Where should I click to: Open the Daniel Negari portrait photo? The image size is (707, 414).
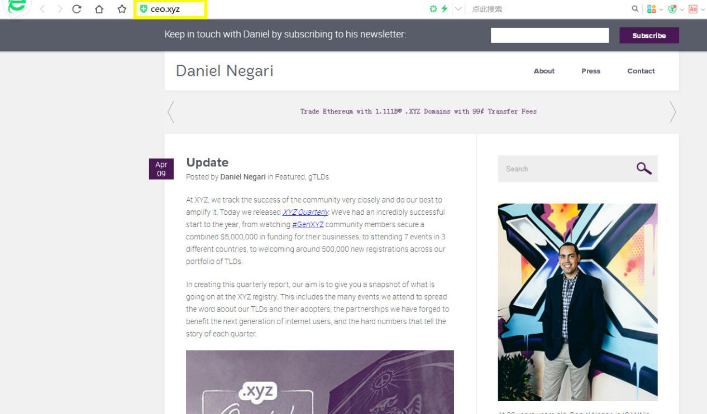click(x=577, y=302)
